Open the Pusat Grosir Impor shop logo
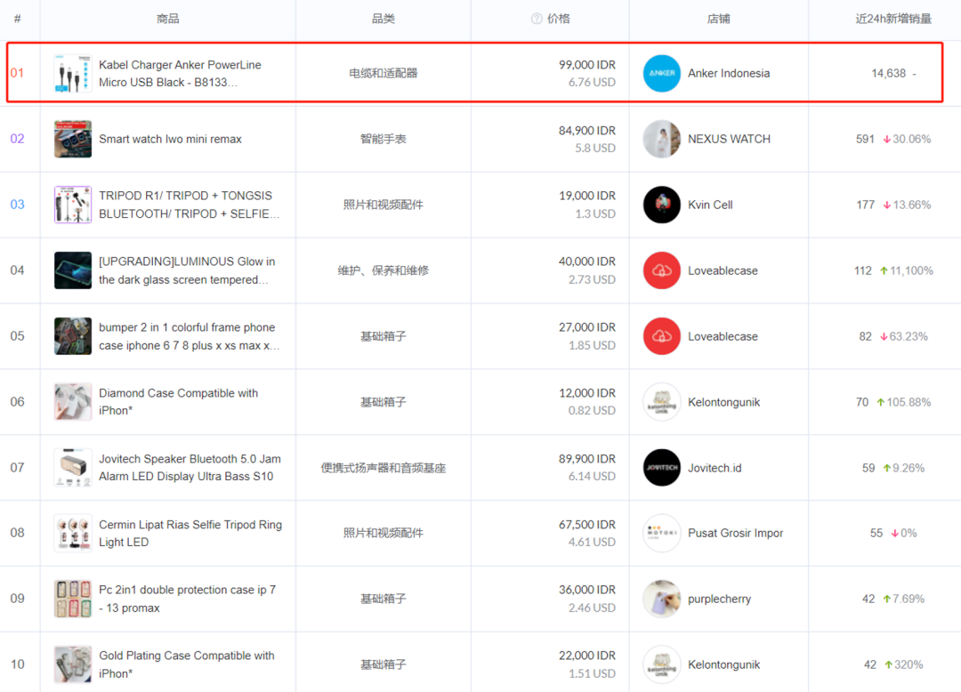This screenshot has width=961, height=692. pyautogui.click(x=662, y=533)
